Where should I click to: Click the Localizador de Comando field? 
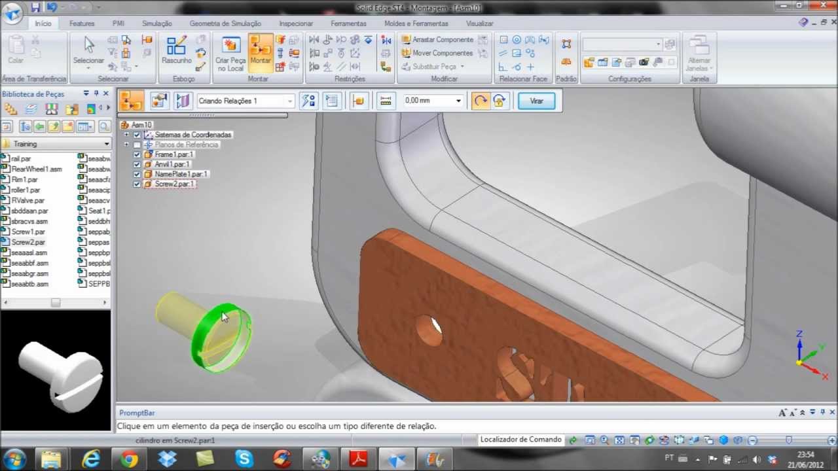[520, 440]
